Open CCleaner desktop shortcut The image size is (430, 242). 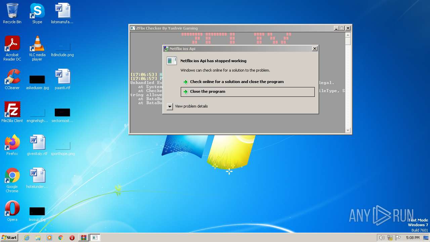[12, 80]
